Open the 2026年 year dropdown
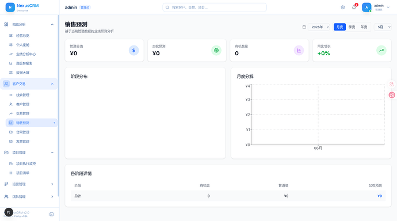 tap(319, 27)
